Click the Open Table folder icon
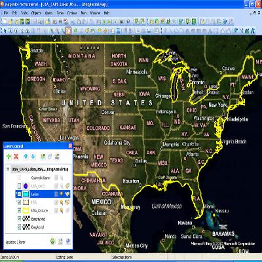262x262 pixels. coord(10,22)
